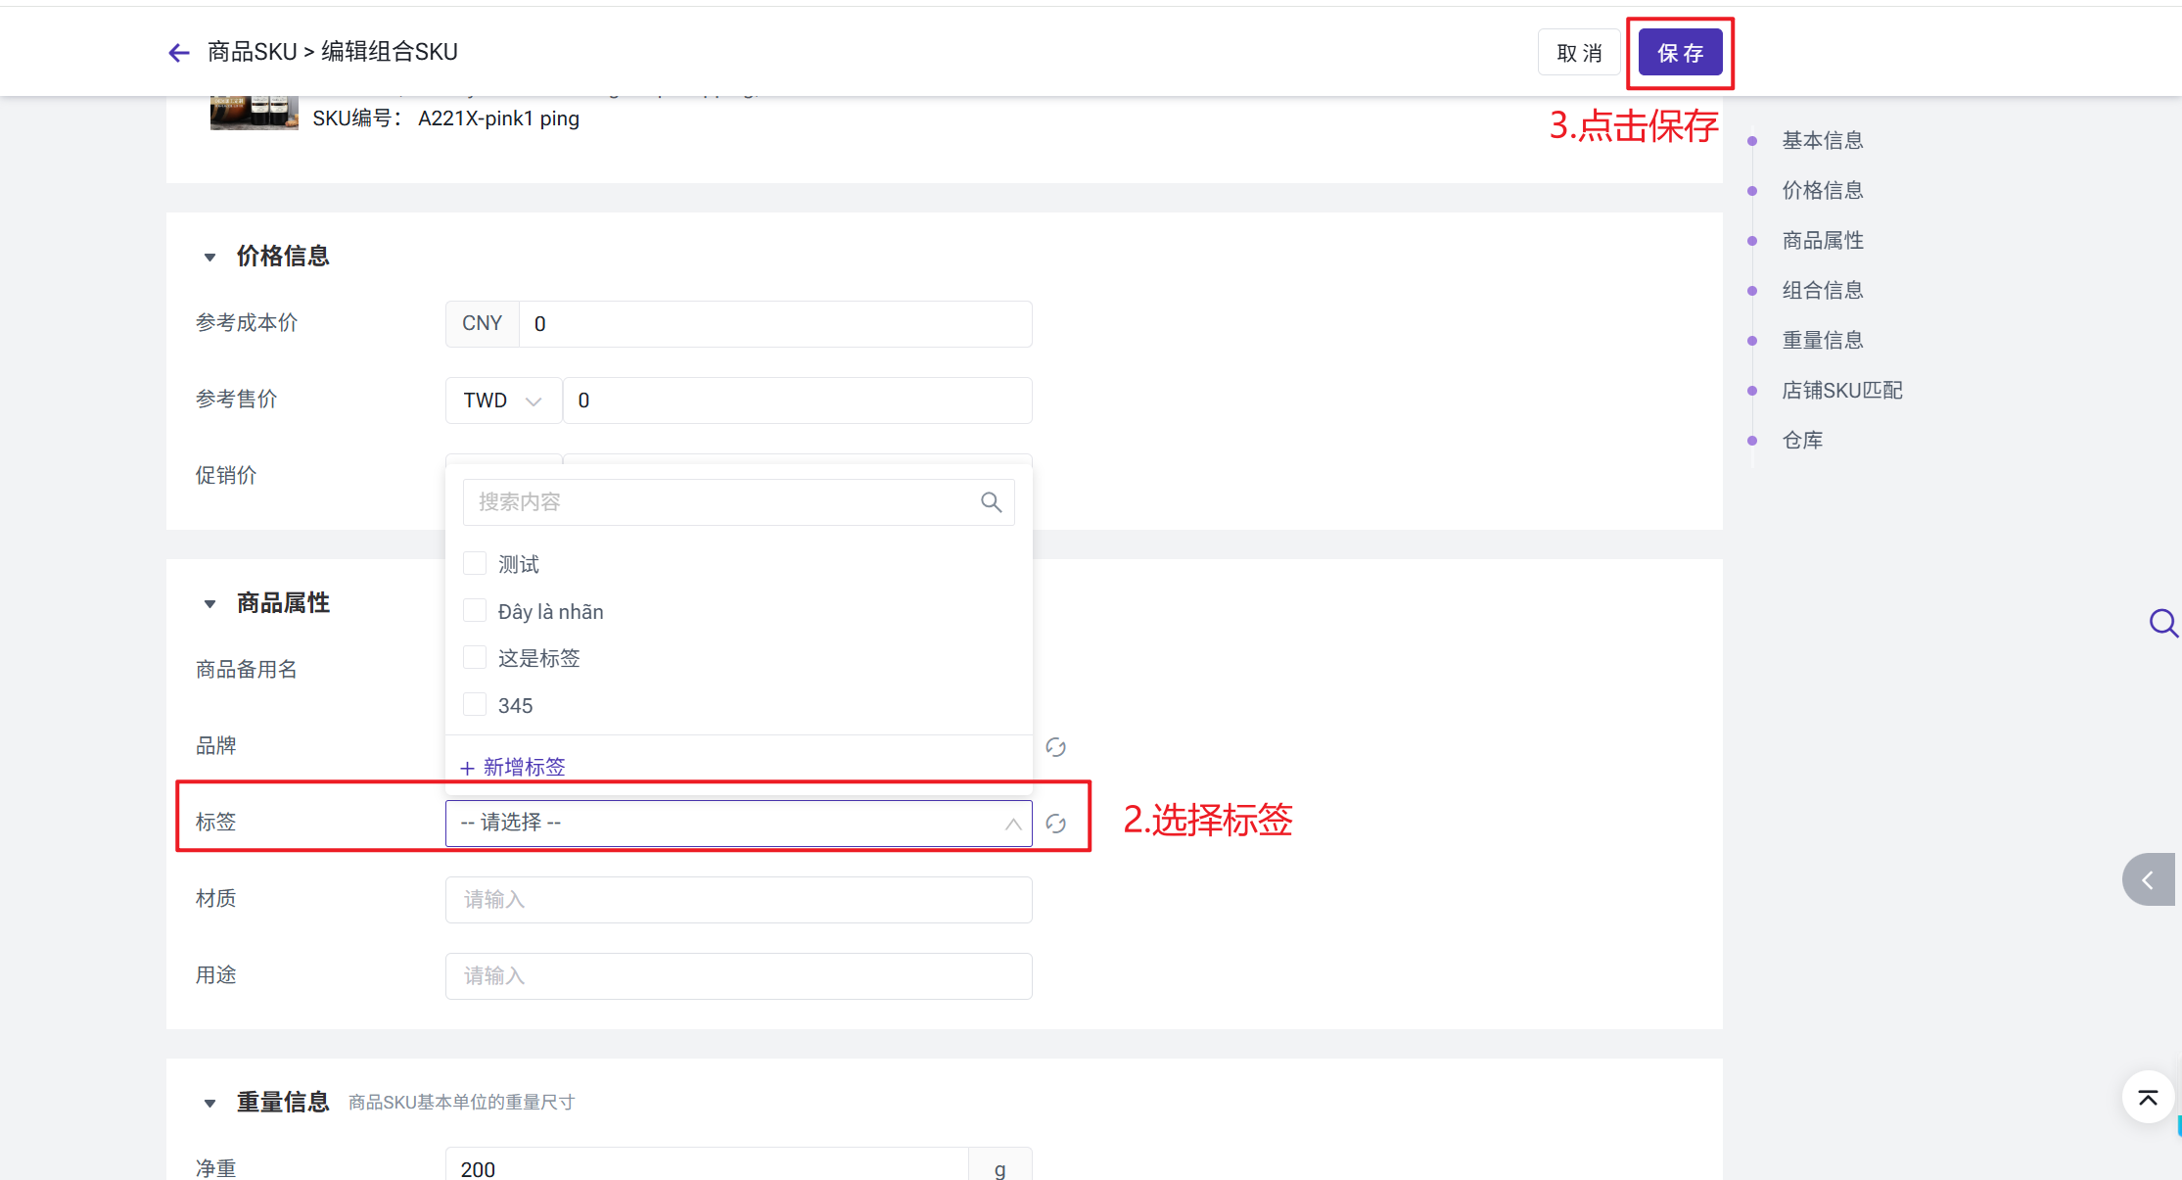Refresh the 标签 tag list icon

pos(1055,824)
